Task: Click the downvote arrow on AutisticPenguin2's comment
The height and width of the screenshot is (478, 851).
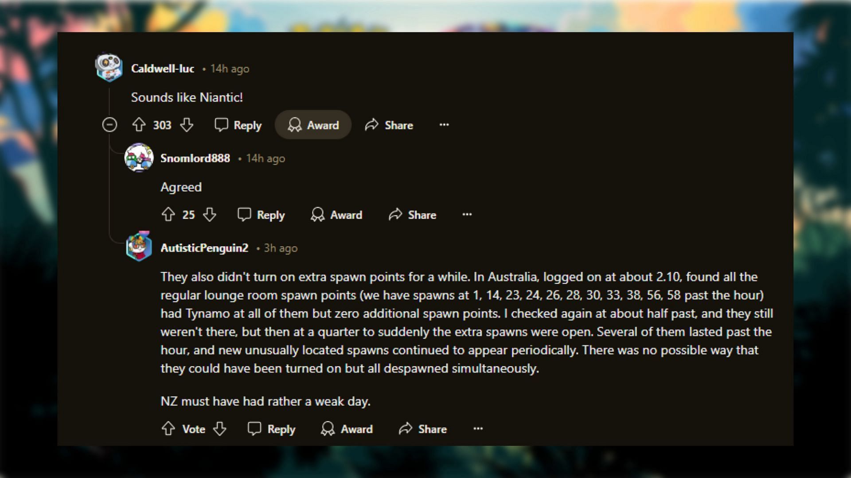Action: (220, 429)
